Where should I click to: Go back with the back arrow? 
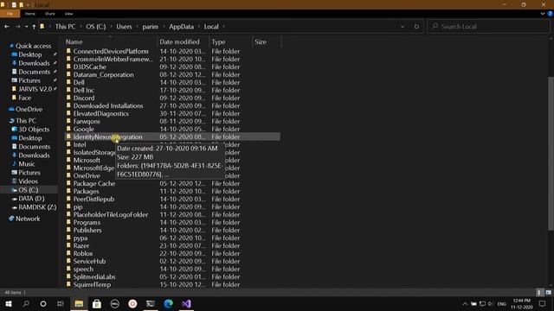coord(7,27)
